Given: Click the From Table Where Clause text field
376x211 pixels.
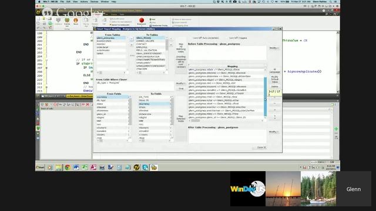Looking at the screenshot, I should (x=135, y=86).
